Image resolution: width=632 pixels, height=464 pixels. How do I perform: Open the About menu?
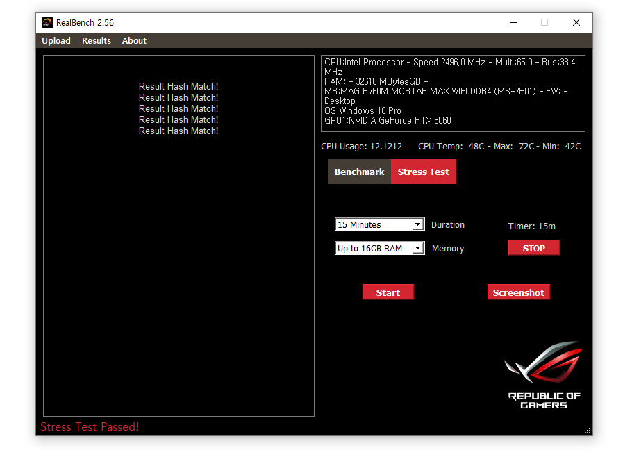tap(134, 41)
